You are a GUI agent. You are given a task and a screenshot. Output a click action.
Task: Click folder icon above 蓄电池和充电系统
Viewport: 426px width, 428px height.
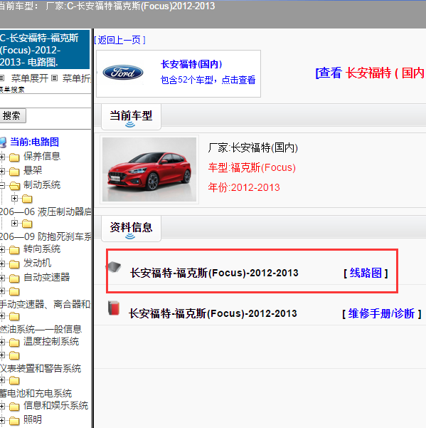(14, 380)
